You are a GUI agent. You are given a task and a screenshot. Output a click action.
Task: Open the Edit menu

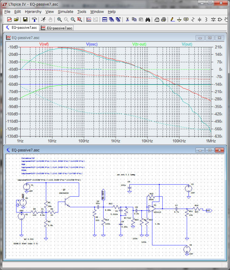(18, 11)
